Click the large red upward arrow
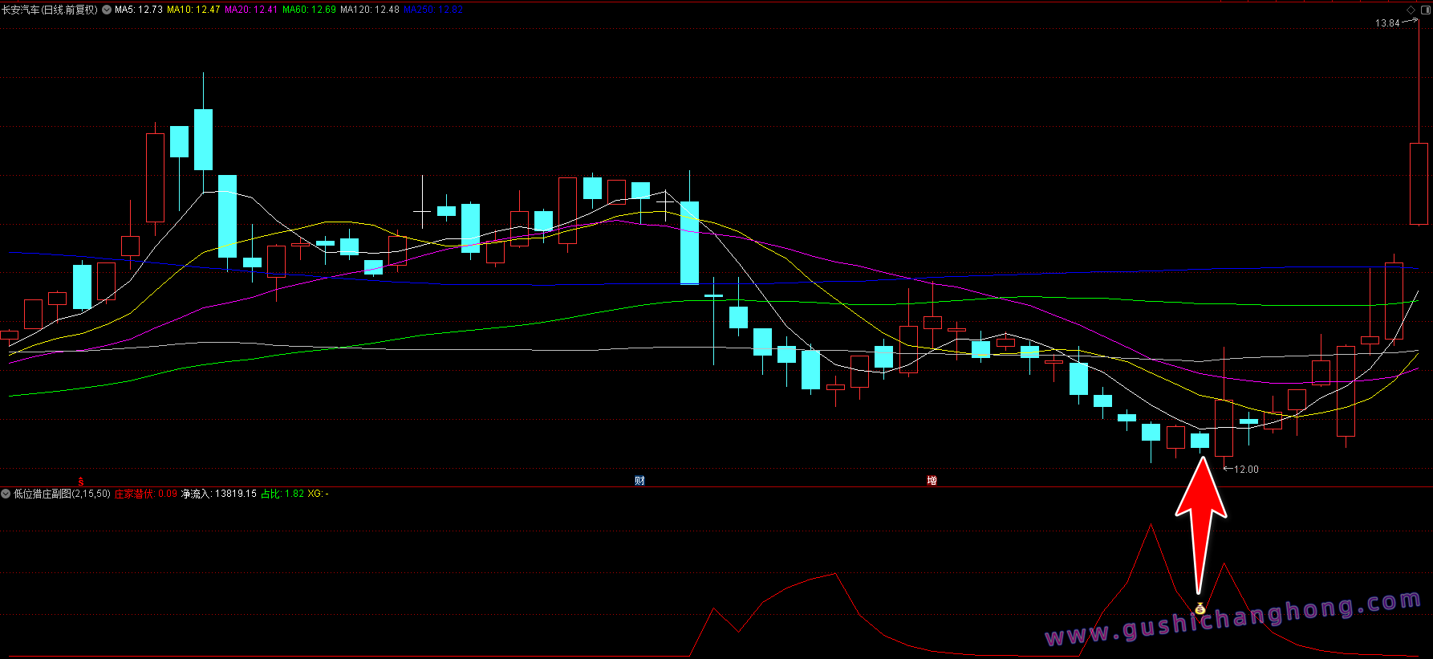The image size is (1433, 659). (1200, 522)
